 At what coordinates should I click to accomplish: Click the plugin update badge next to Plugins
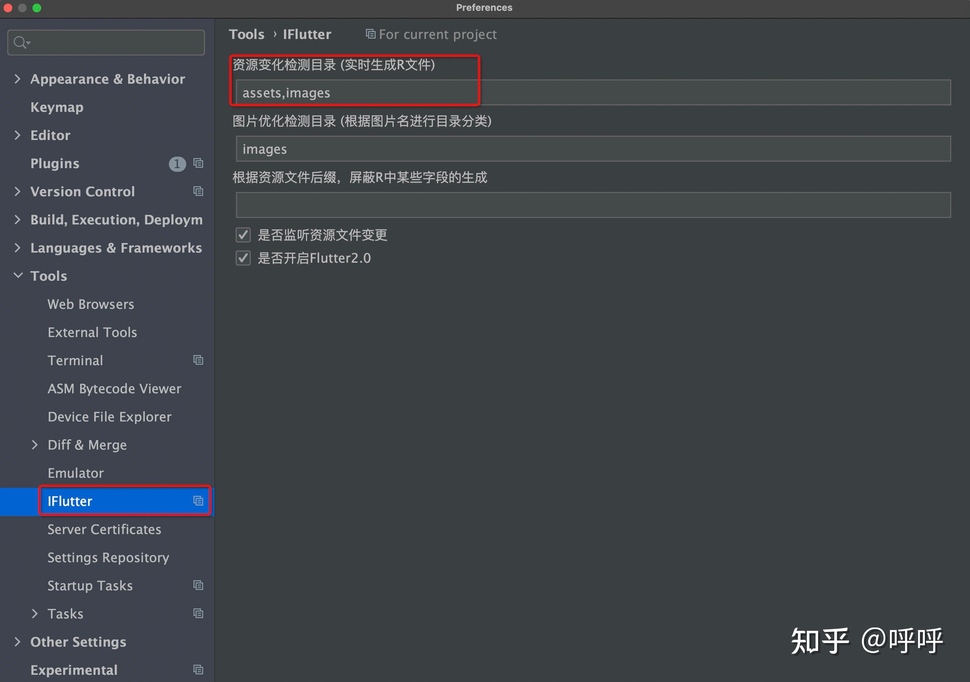tap(177, 164)
